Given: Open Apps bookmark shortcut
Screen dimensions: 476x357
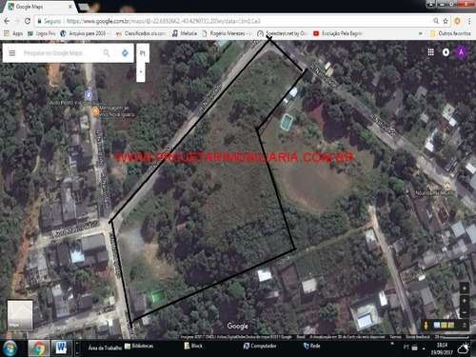Looking at the screenshot, I should [x=13, y=33].
